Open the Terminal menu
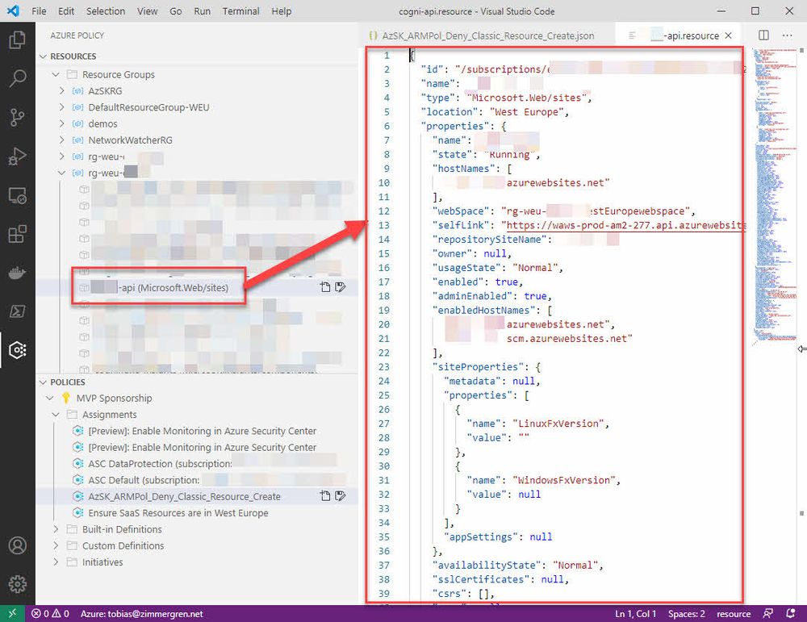The image size is (807, 622). pyautogui.click(x=240, y=11)
